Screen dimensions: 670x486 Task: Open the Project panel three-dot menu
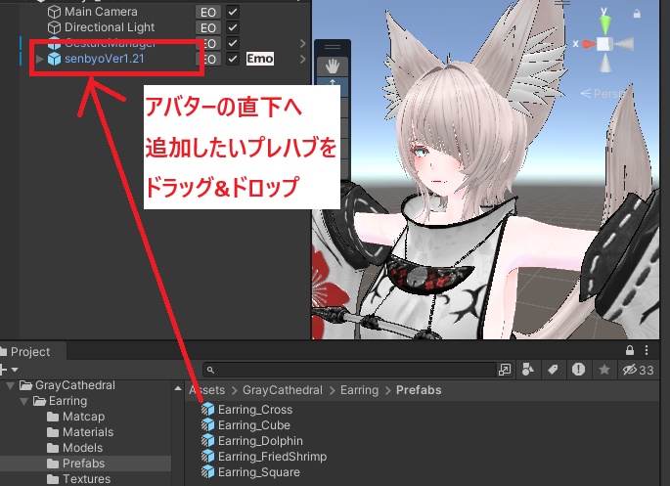(647, 351)
